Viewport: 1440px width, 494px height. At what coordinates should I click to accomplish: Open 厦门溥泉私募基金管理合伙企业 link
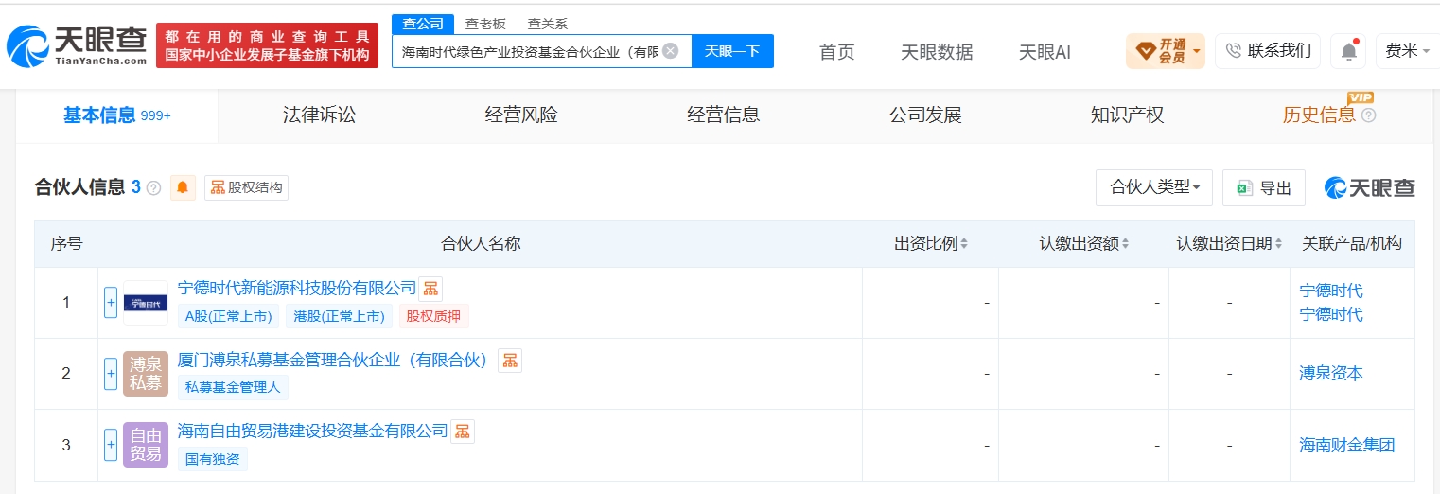tap(332, 360)
